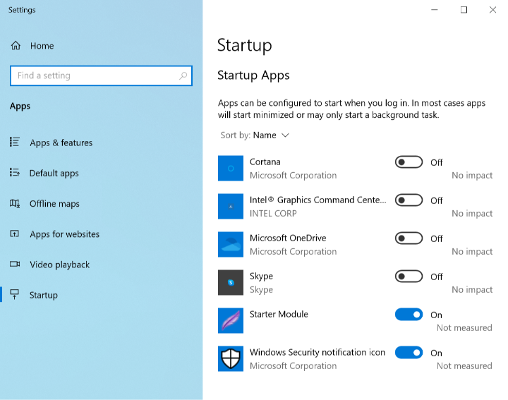
Task: Click the Cortana app icon
Action: (x=230, y=168)
